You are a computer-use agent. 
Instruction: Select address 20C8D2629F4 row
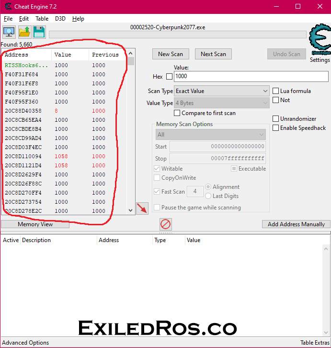point(64,174)
